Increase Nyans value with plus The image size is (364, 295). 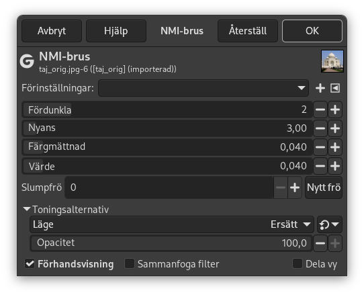[335, 128]
